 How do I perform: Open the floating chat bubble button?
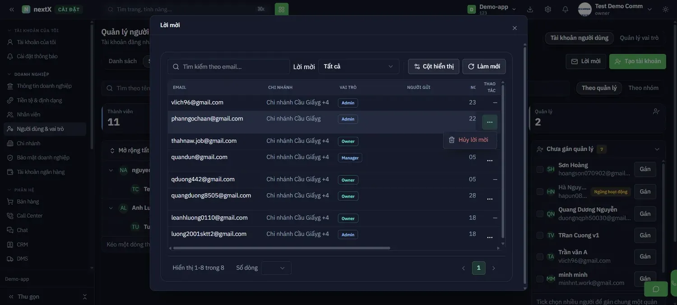point(656,289)
